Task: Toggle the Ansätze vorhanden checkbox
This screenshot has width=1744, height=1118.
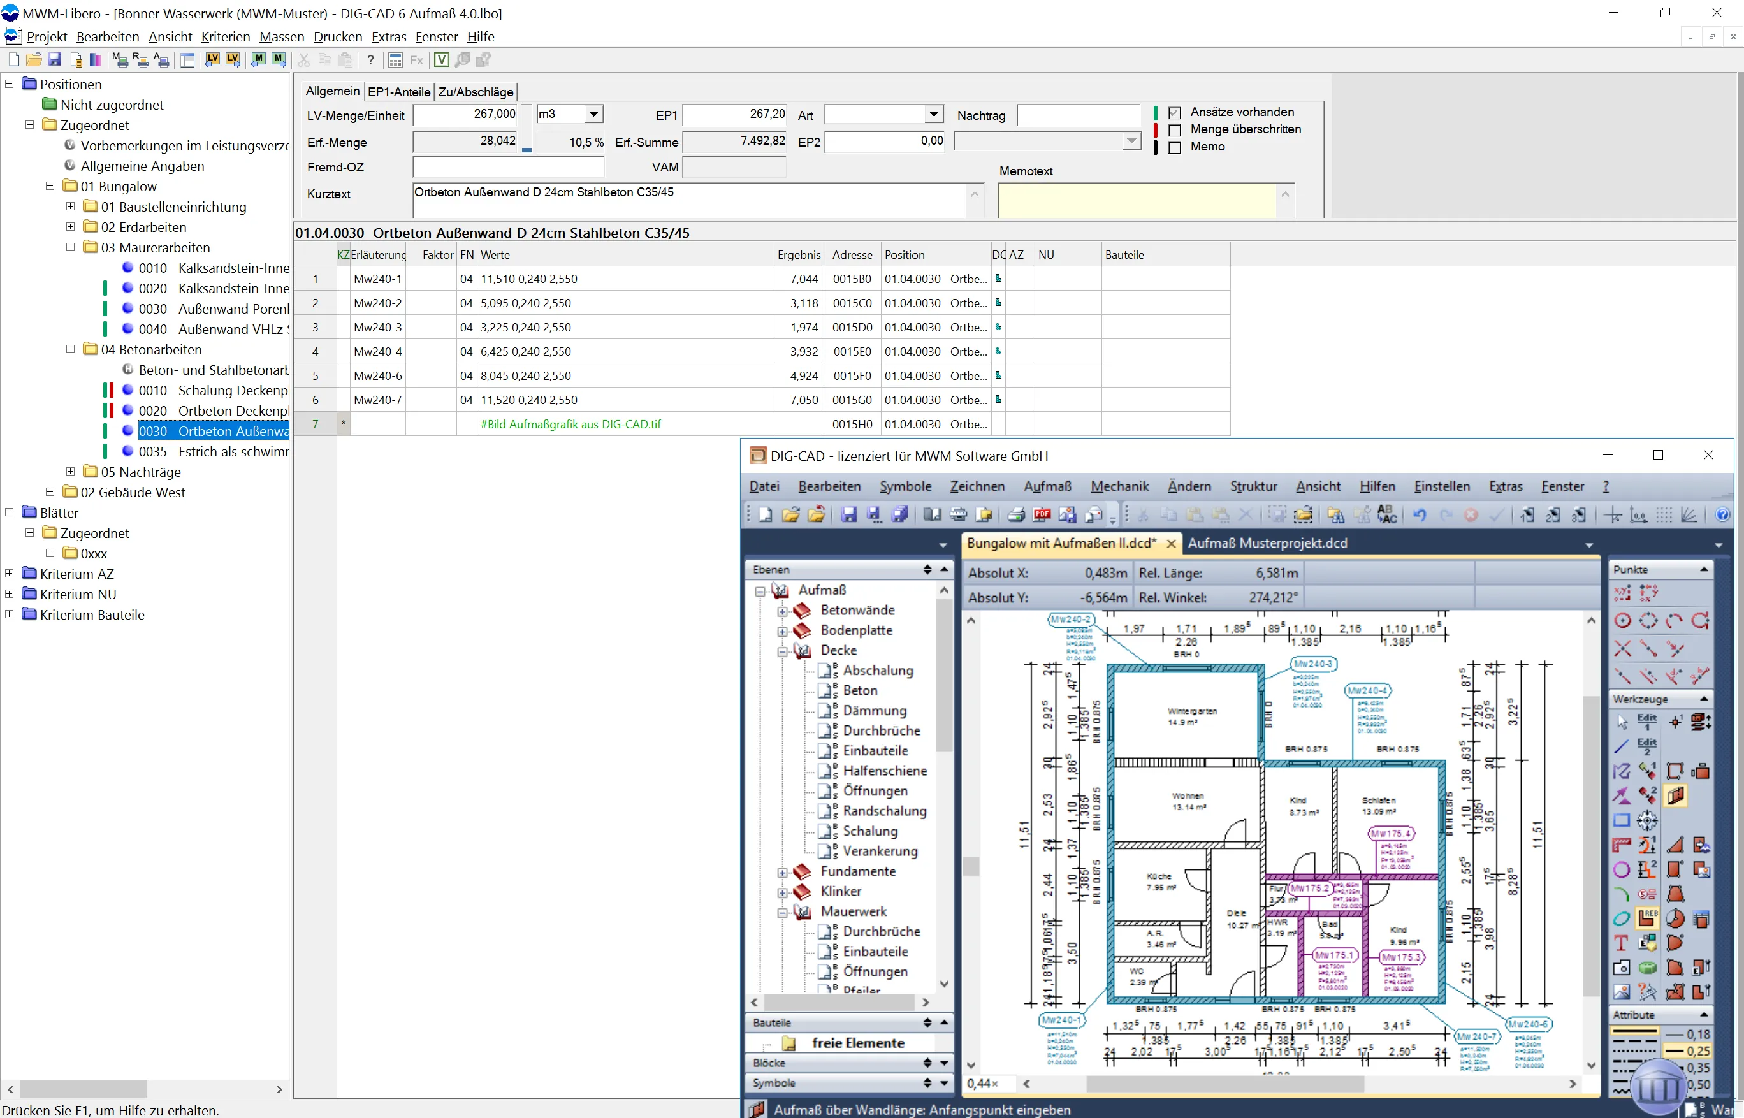Action: pyautogui.click(x=1175, y=113)
